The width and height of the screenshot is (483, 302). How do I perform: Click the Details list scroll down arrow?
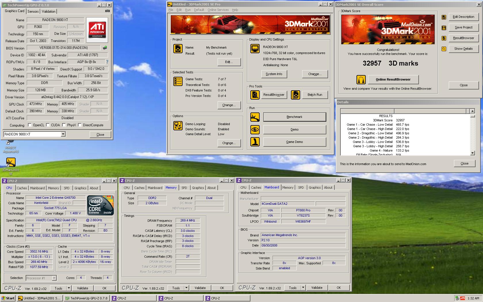(472, 153)
